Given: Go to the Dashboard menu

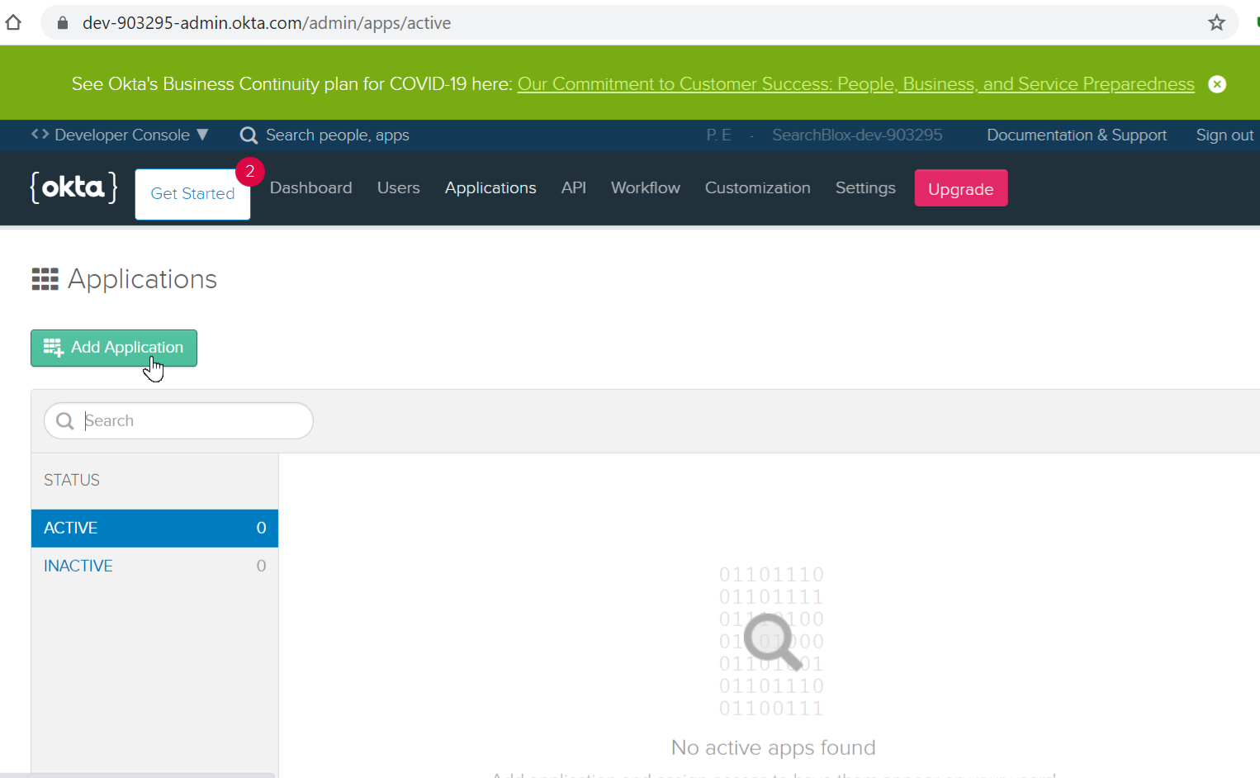Looking at the screenshot, I should tap(310, 188).
